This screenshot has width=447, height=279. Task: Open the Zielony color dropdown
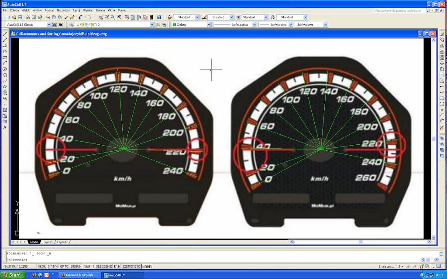coord(209,25)
